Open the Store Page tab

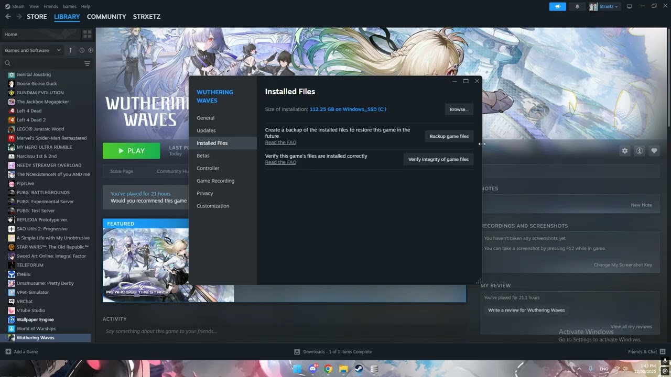(x=122, y=171)
